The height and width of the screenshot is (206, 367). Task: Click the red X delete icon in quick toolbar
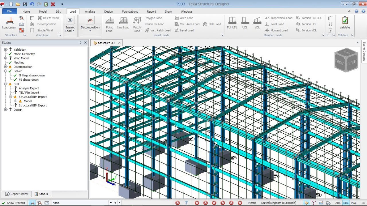[x=53, y=4]
